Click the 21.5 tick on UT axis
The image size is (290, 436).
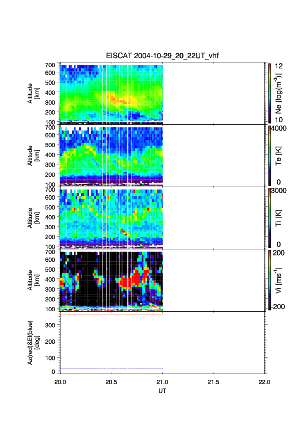[x=213, y=382]
